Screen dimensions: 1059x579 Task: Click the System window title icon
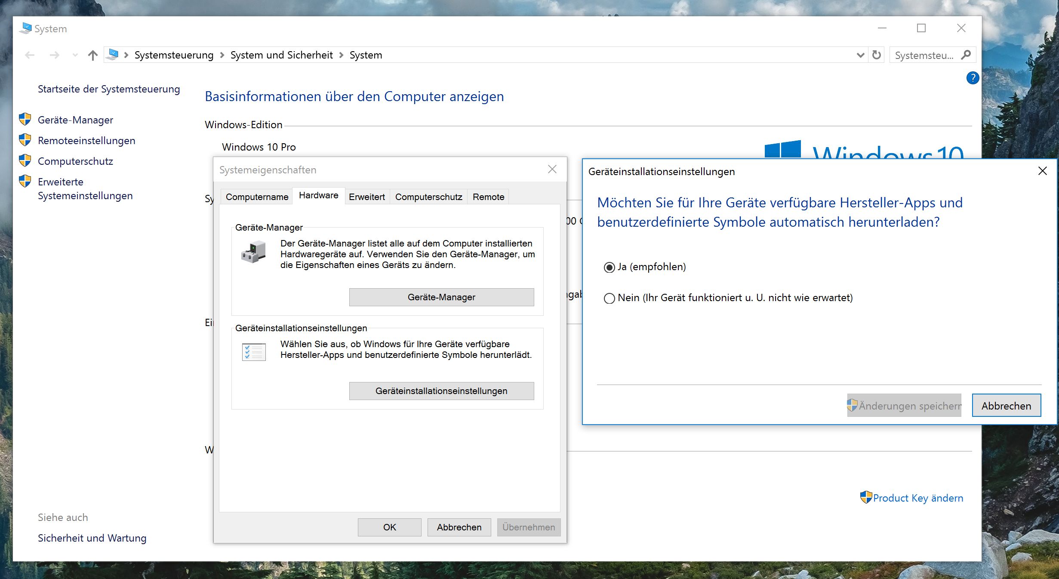coord(25,28)
